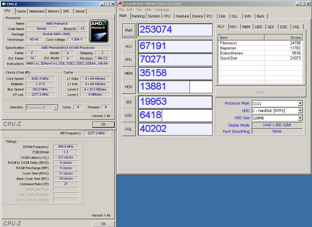
Task: Open the Processor Mask dropdown arrow
Action: point(300,103)
